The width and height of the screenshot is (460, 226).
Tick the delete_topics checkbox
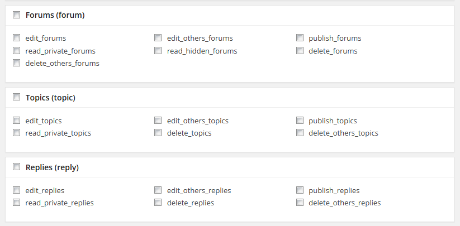pyautogui.click(x=158, y=133)
